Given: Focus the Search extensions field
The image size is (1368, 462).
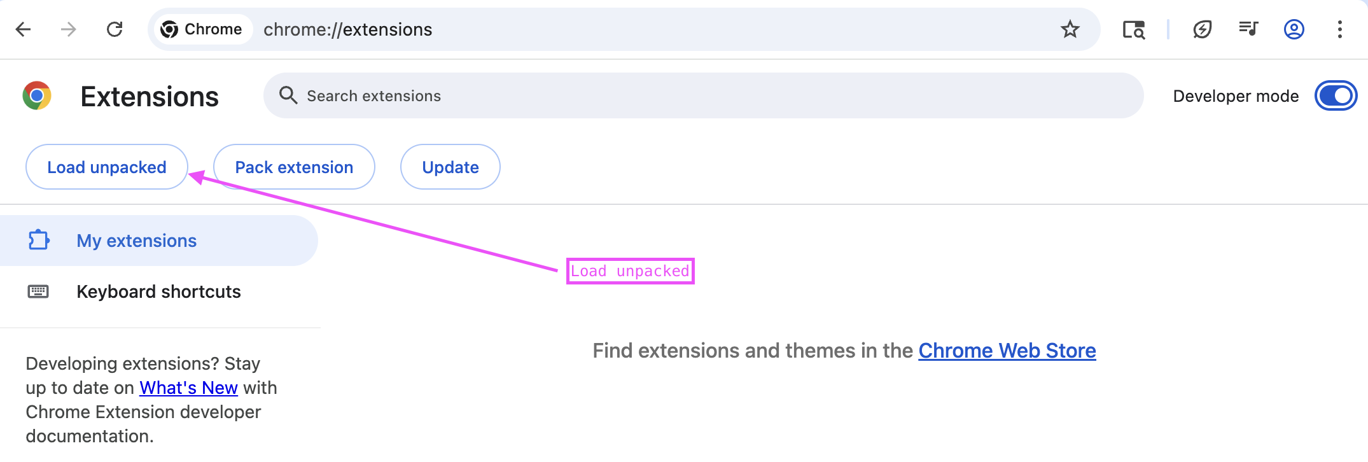Looking at the screenshot, I should [700, 96].
